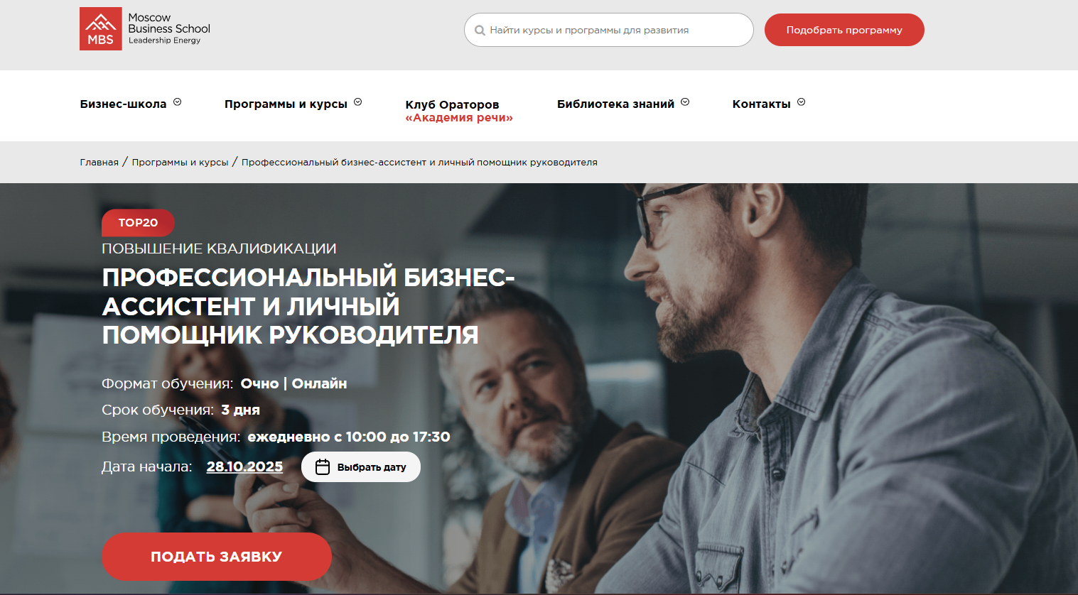Open Клуб Ораторов «Академия речи» menu item
This screenshot has width=1078, height=595.
coord(459,111)
